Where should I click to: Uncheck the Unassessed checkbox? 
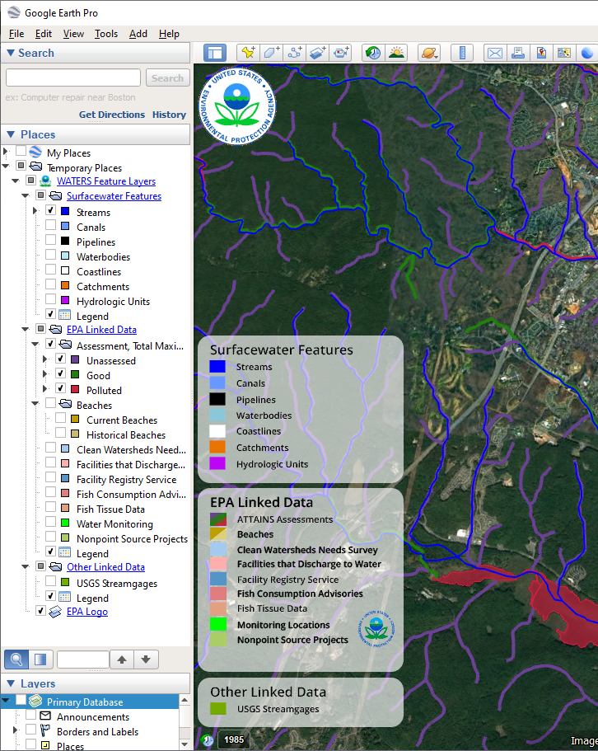pos(60,359)
